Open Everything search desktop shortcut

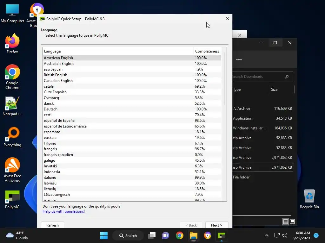[12, 137]
